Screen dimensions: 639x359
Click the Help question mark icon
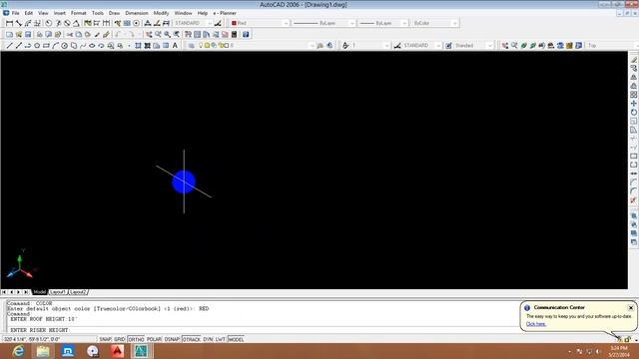click(x=246, y=35)
